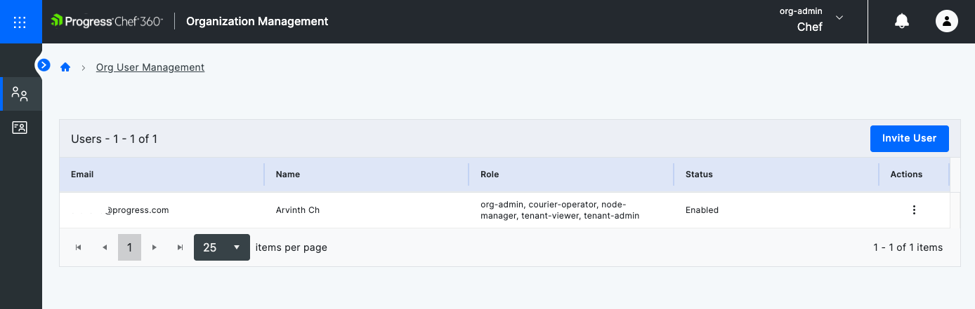
Task: Click the Progress Chef 360 logo
Action: 107,22
